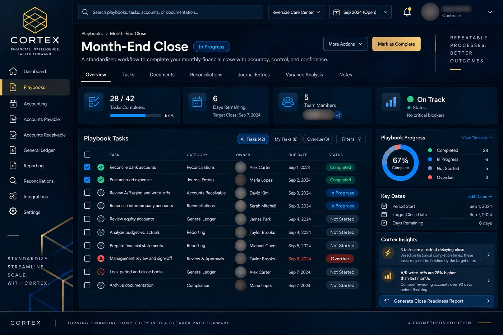
Task: Click the Accounts Payable sidebar icon
Action: pos(13,119)
